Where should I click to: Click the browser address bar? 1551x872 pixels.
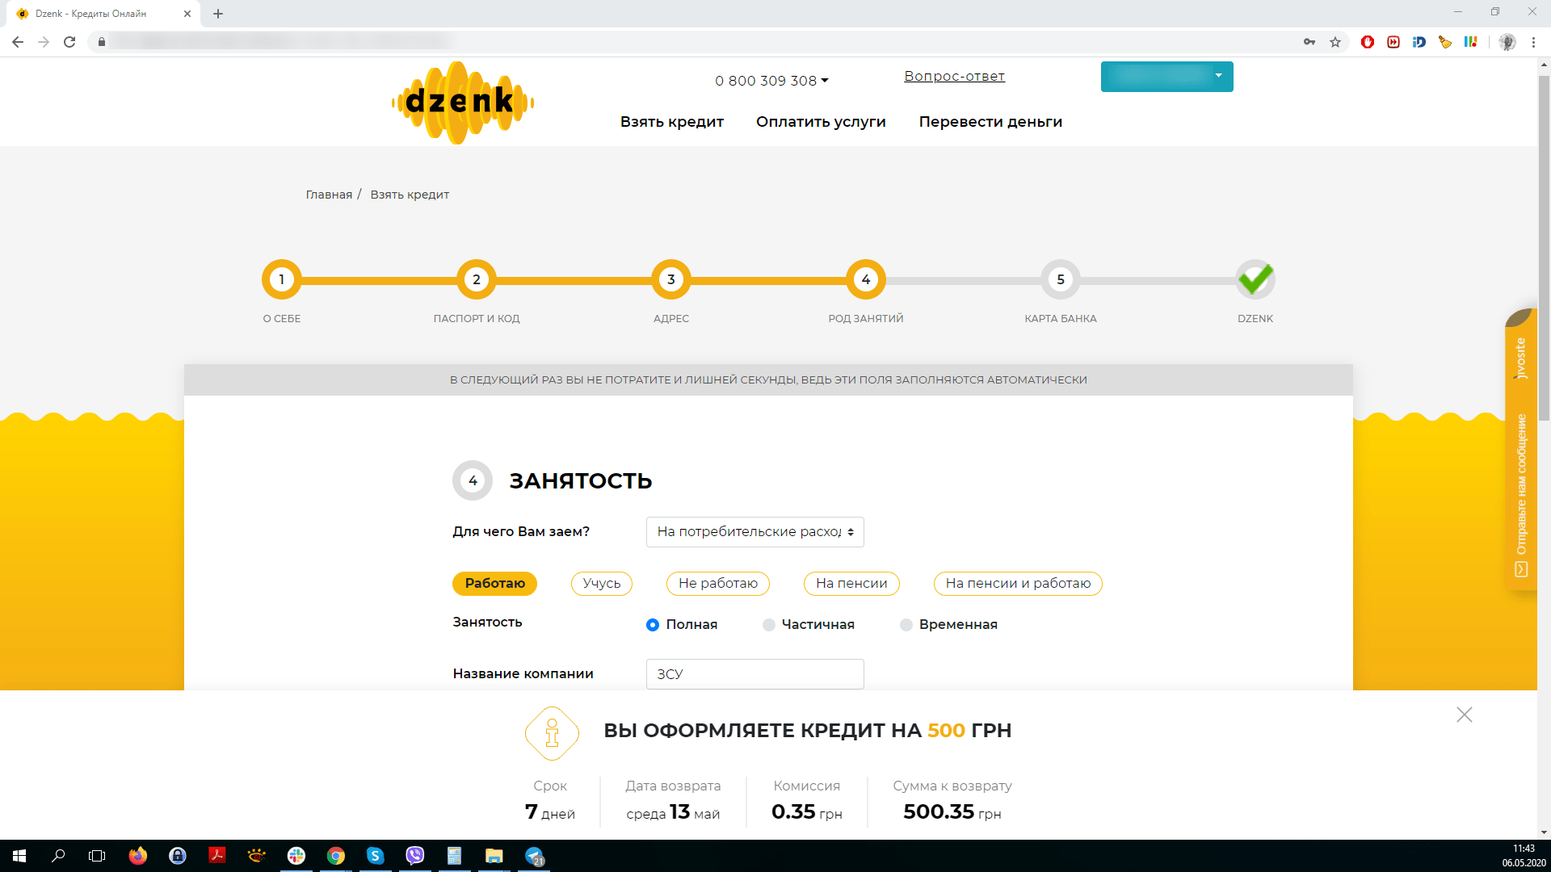tap(695, 42)
